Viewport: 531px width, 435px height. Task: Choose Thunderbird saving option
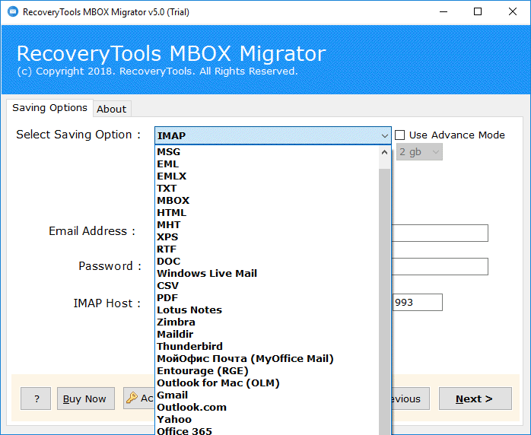click(x=267, y=347)
